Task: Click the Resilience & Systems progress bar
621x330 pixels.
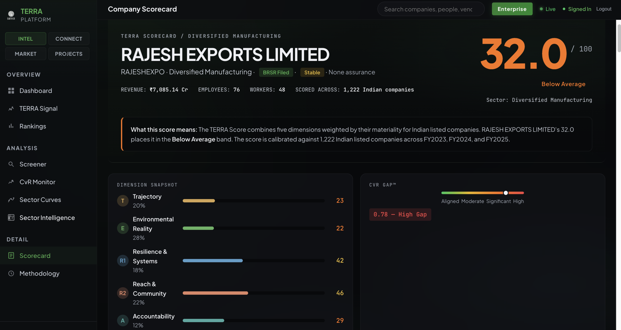Action: tap(253, 261)
